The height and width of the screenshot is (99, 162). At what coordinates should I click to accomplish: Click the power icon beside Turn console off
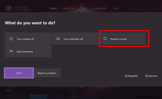[11, 39]
